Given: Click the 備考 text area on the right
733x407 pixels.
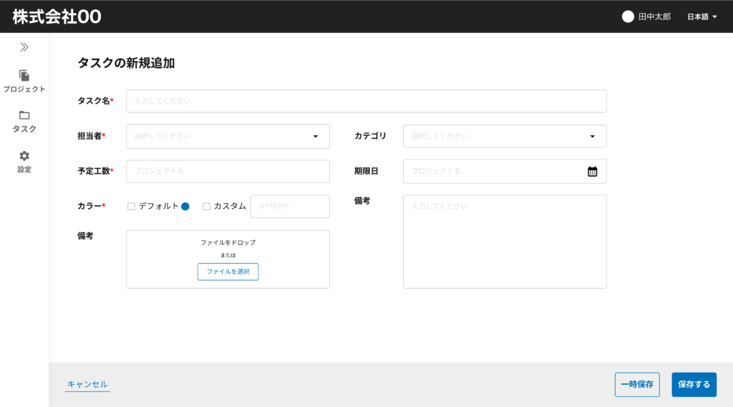Looking at the screenshot, I should coord(505,242).
